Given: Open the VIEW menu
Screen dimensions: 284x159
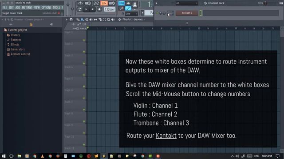Looking at the screenshot, I should point(37,8).
